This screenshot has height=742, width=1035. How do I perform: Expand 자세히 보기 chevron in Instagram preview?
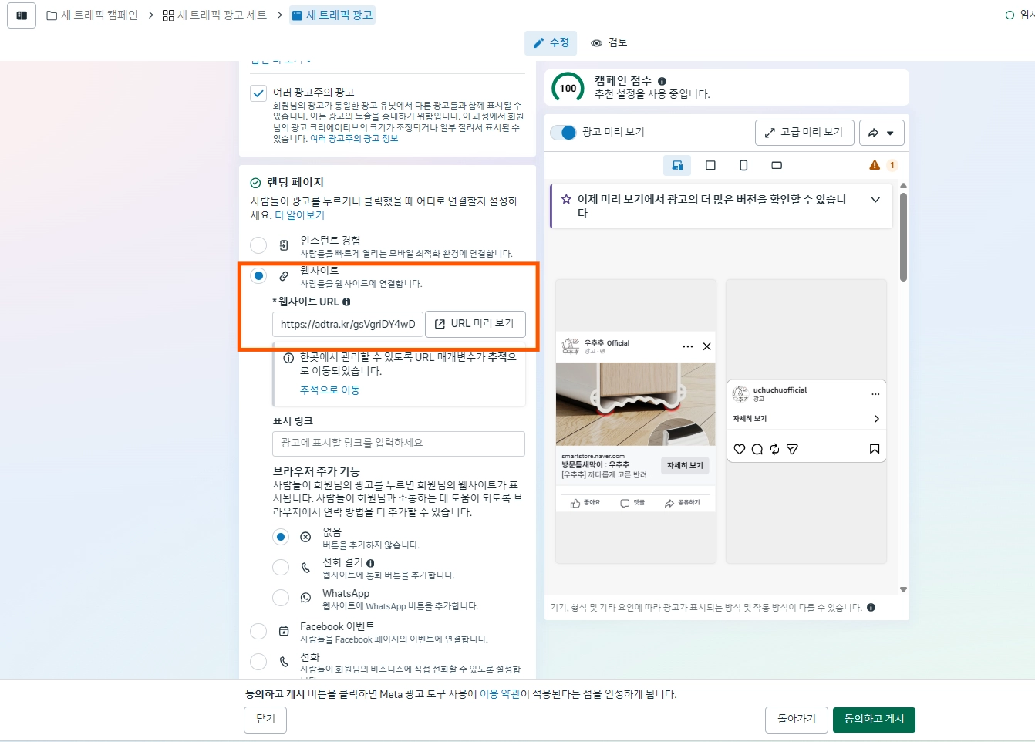pyautogui.click(x=876, y=419)
